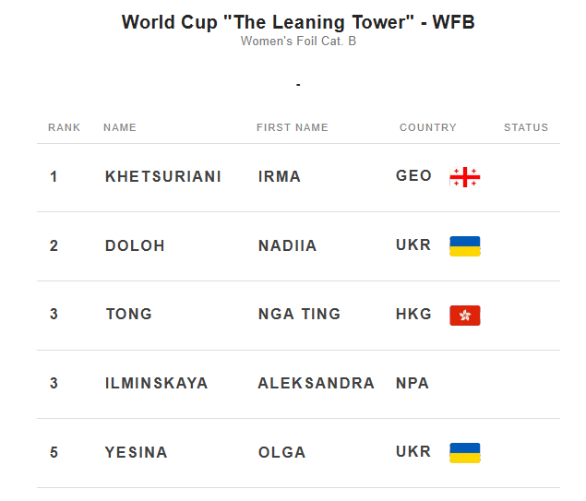586x501 pixels.
Task: Click the First Name column header
Action: pyautogui.click(x=292, y=127)
